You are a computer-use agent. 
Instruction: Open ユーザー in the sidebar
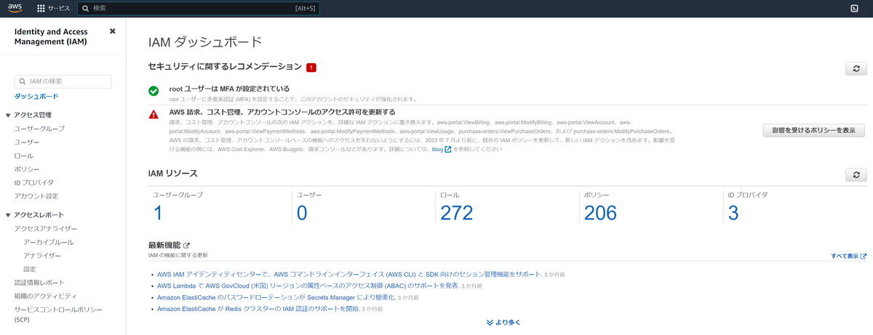click(x=27, y=142)
